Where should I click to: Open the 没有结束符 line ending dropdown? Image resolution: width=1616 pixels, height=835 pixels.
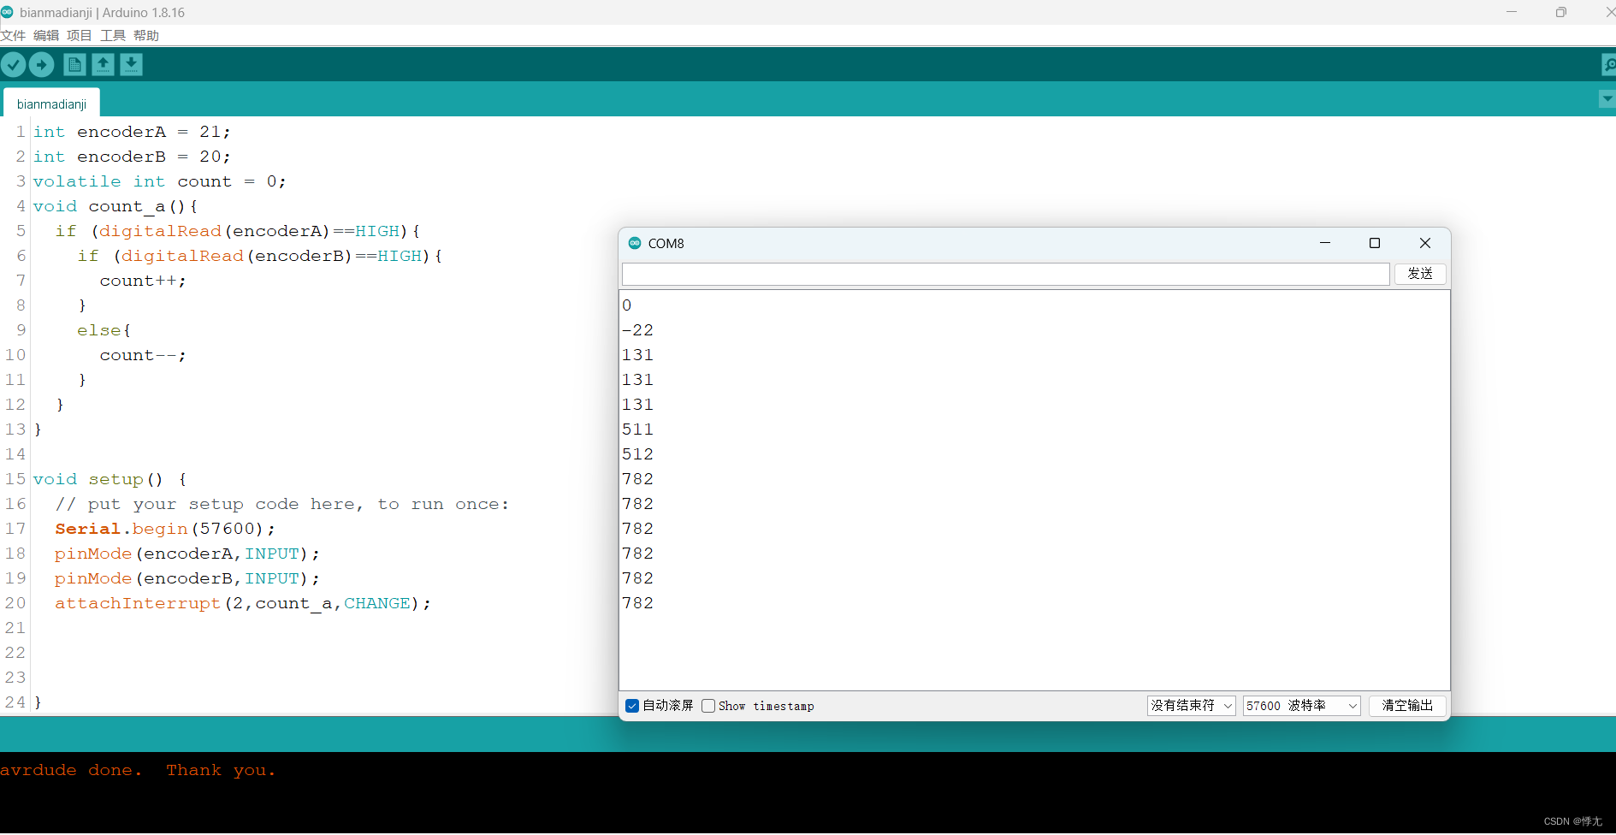[x=1191, y=706]
